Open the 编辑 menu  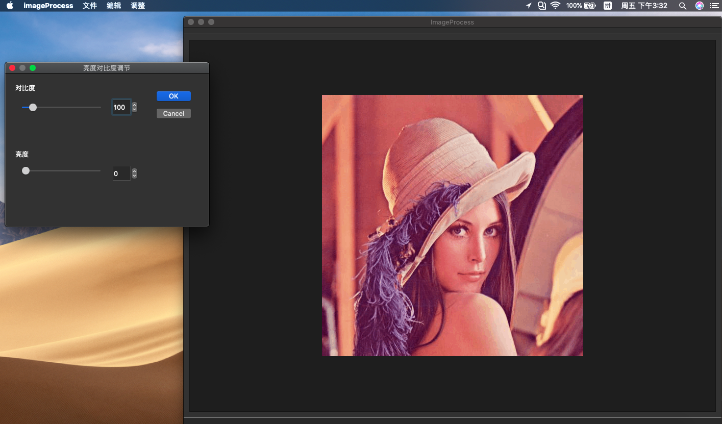click(114, 6)
